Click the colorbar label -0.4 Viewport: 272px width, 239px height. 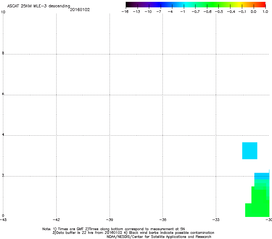pyautogui.click(x=231, y=12)
